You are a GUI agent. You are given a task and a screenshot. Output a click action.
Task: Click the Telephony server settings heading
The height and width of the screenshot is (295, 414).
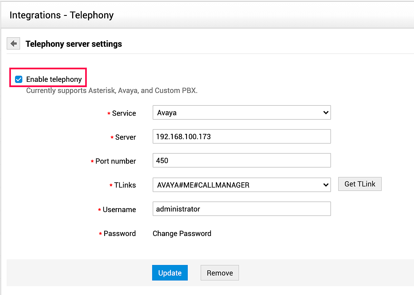pos(74,44)
